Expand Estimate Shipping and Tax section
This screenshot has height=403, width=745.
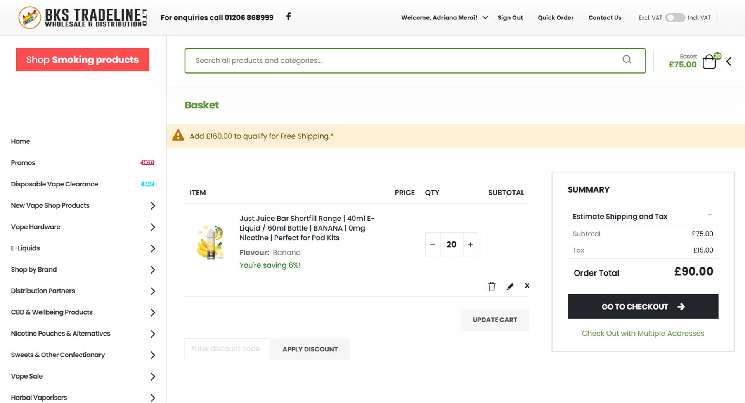(x=643, y=216)
